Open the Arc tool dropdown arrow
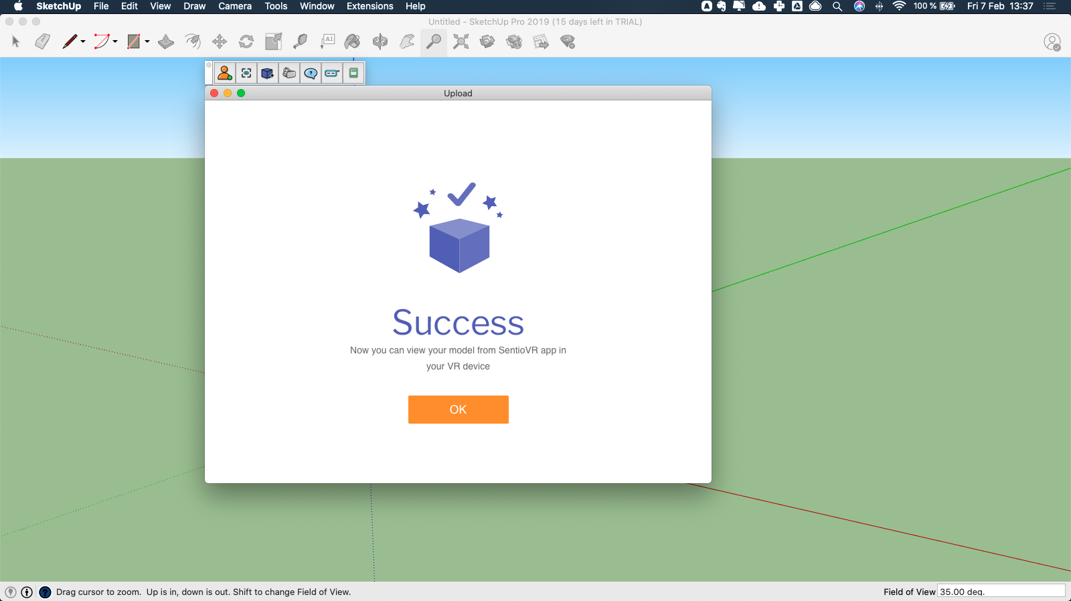This screenshot has width=1071, height=601. click(x=115, y=41)
